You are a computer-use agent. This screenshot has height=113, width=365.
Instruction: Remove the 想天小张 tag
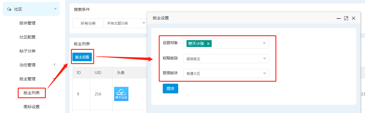click(208, 44)
